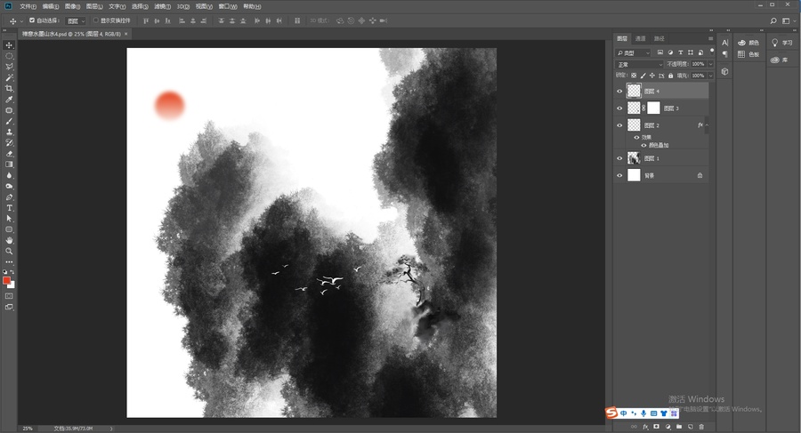
Task: Hide the 颜色叠加 effect eye
Action: (x=643, y=145)
